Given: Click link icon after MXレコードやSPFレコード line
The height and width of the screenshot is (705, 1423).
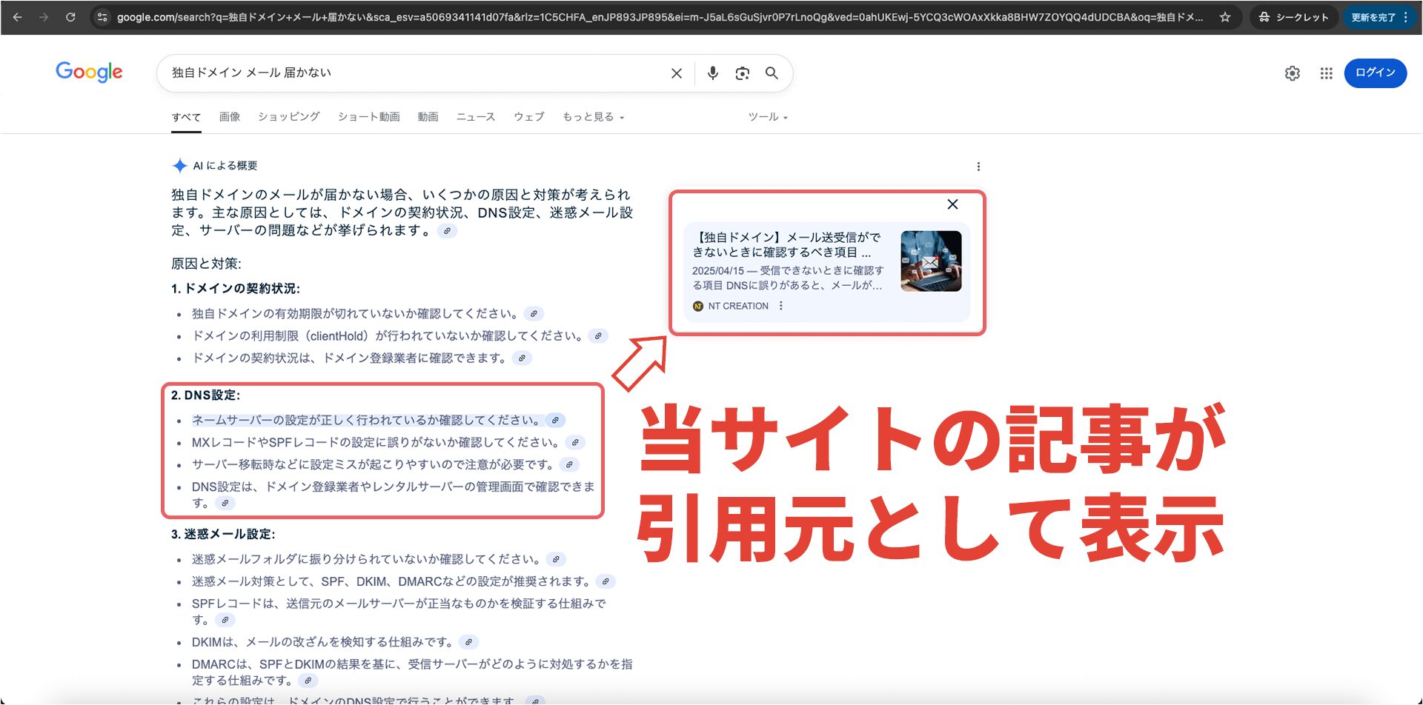Looking at the screenshot, I should tap(575, 443).
